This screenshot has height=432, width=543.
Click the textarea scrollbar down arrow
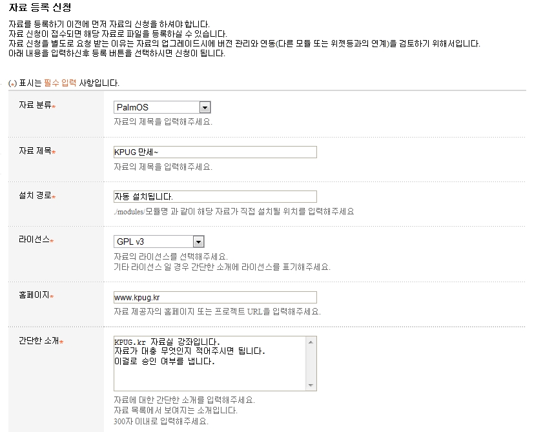coord(311,386)
